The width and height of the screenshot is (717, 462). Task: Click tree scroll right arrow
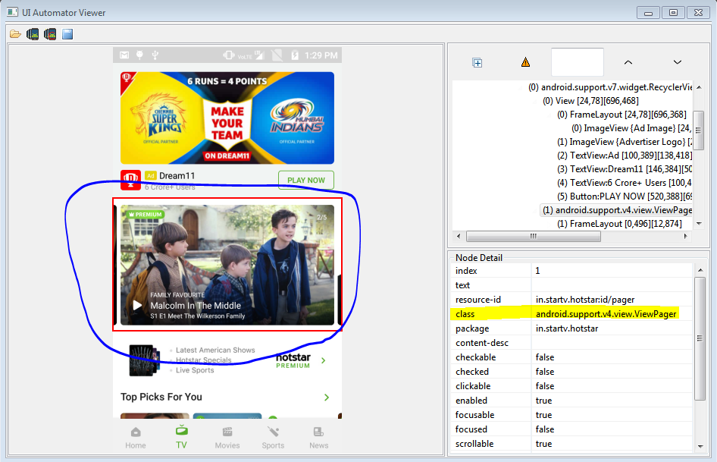pyautogui.click(x=685, y=236)
